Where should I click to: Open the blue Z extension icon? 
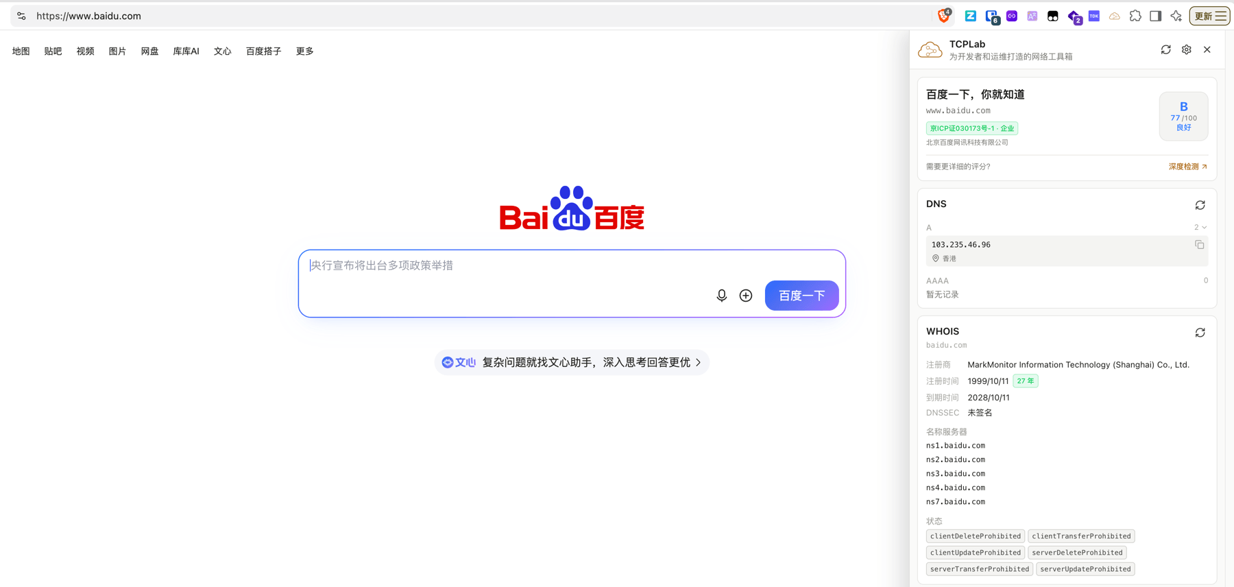970,16
